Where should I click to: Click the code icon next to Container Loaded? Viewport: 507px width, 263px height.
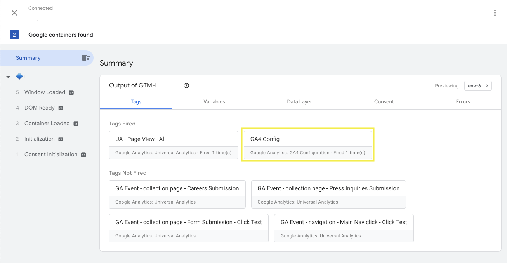[x=76, y=124]
